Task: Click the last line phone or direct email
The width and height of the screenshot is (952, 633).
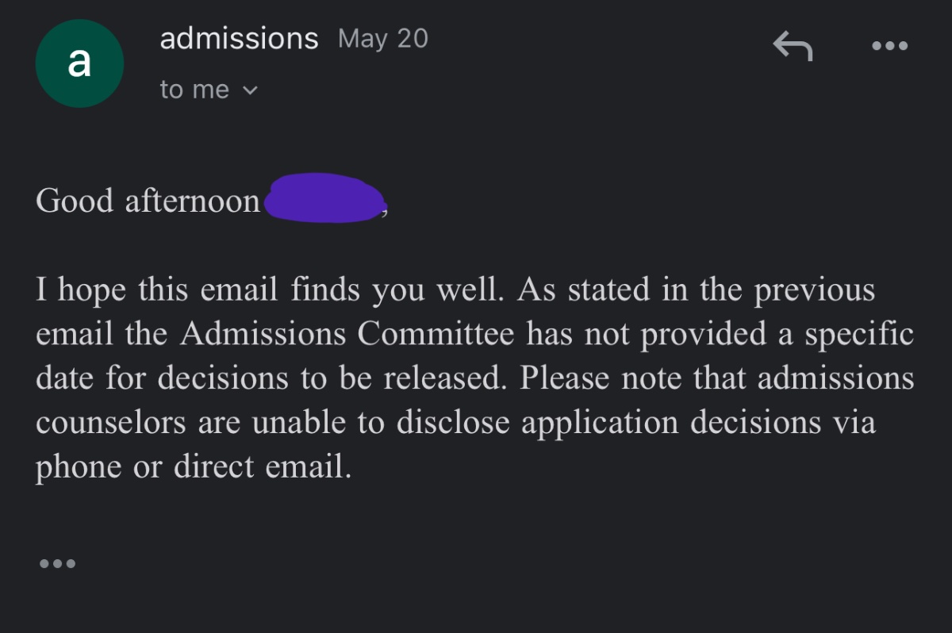Action: (x=193, y=468)
